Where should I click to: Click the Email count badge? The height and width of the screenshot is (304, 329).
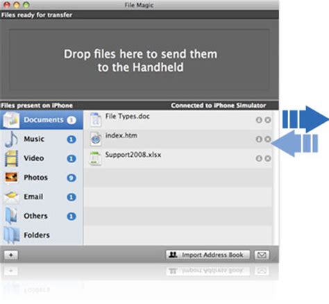tap(71, 197)
